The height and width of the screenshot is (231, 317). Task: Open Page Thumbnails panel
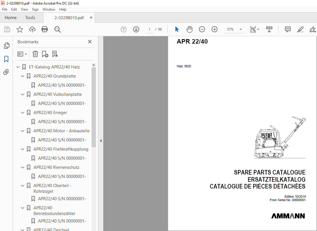pyautogui.click(x=7, y=46)
